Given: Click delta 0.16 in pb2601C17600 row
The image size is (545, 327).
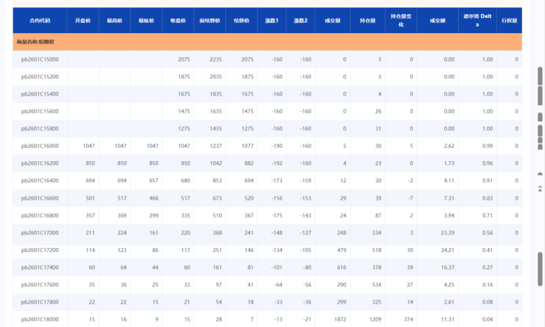Looking at the screenshot, I should (487, 285).
